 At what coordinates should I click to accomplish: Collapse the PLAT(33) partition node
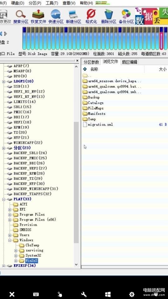tap(4, 199)
